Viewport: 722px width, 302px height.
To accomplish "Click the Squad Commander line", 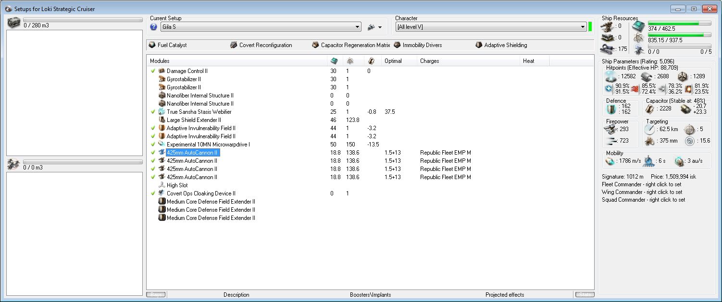I will pyautogui.click(x=644, y=200).
